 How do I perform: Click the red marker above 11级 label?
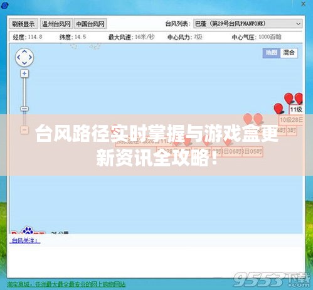point(289,99)
